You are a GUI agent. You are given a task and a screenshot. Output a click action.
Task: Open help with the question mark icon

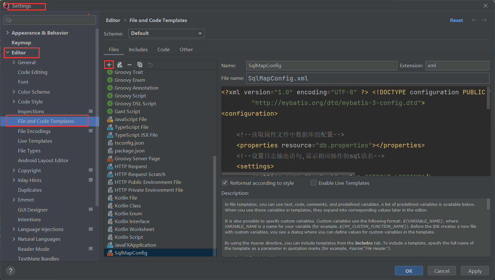click(10, 271)
